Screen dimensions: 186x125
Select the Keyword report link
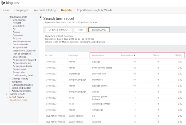17,23
